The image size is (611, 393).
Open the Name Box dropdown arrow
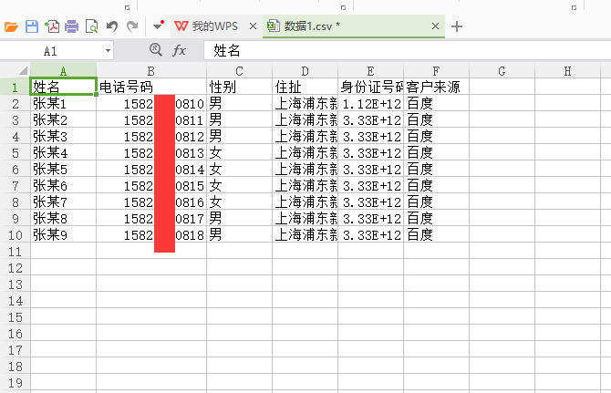pos(108,51)
